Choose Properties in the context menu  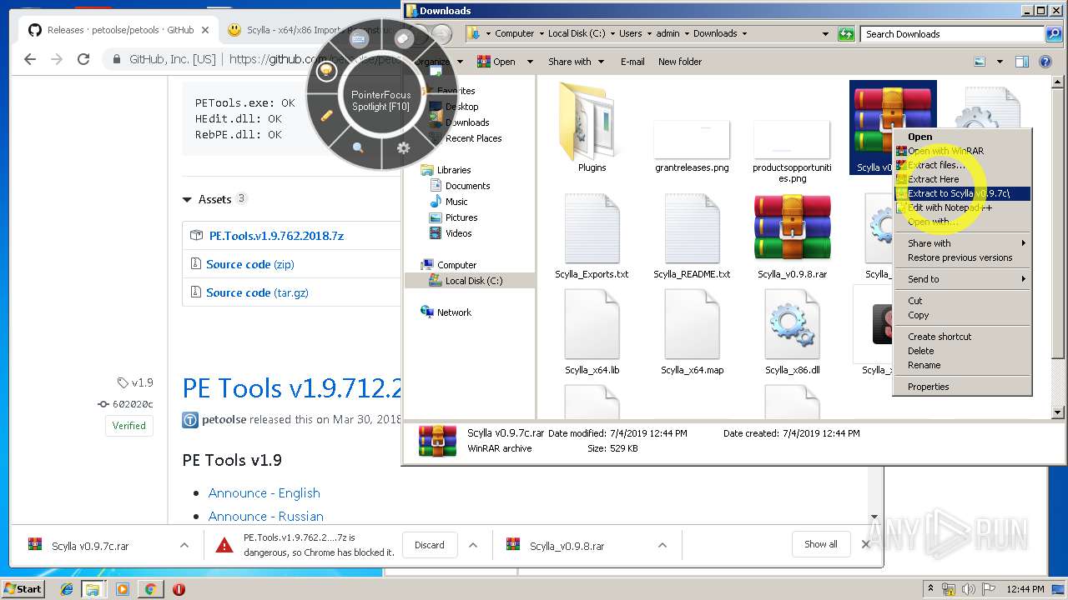point(963,387)
